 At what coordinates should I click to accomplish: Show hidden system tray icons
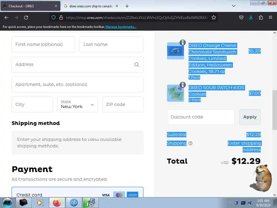coord(230,203)
